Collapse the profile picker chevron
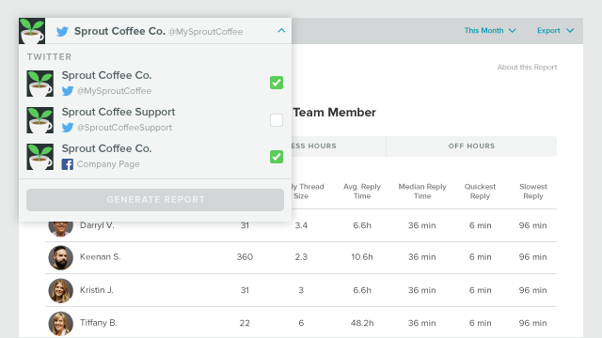The width and height of the screenshot is (602, 338). (x=281, y=31)
